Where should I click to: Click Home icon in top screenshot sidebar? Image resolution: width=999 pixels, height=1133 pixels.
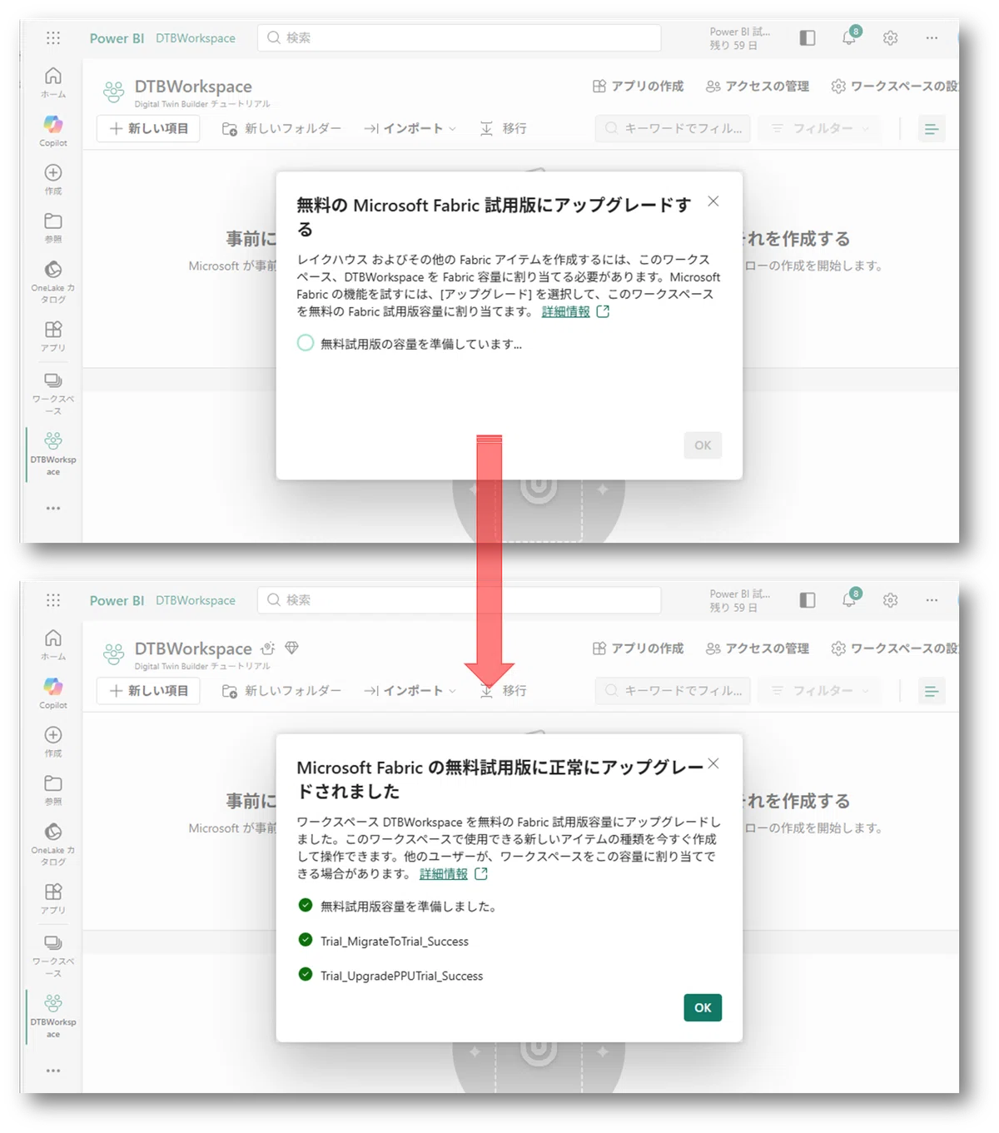53,82
